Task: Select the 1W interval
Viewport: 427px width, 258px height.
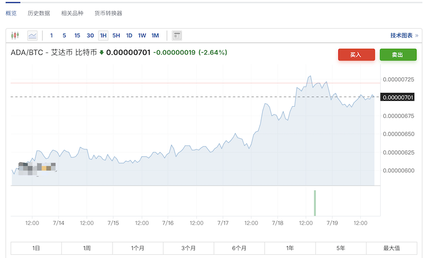Action: 142,36
